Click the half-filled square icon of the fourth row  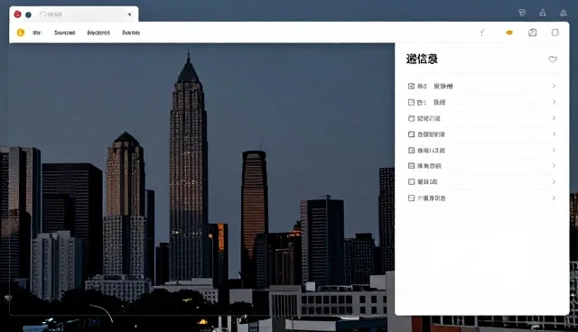click(x=412, y=134)
